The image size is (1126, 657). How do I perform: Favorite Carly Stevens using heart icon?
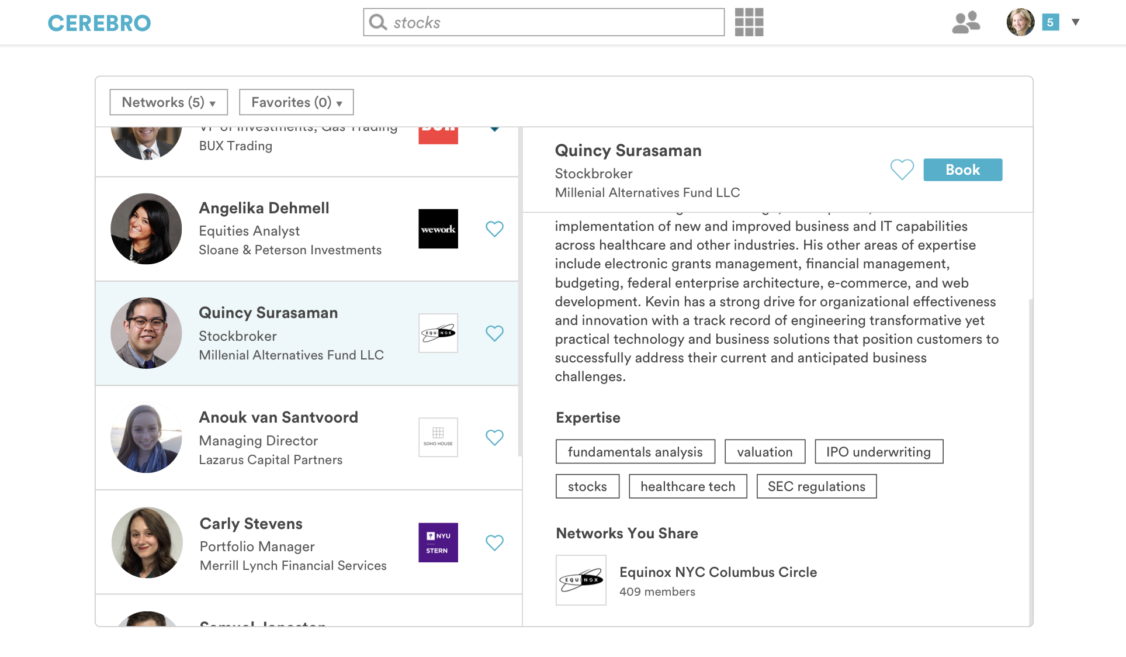coord(494,542)
